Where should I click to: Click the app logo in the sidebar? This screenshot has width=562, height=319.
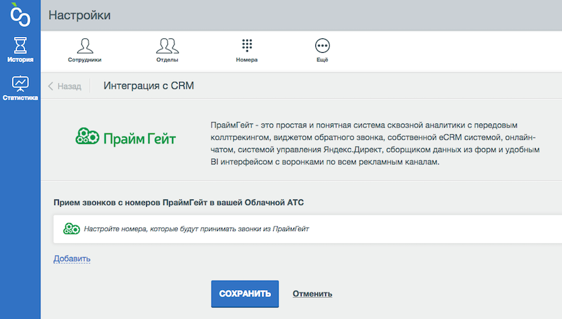(20, 15)
